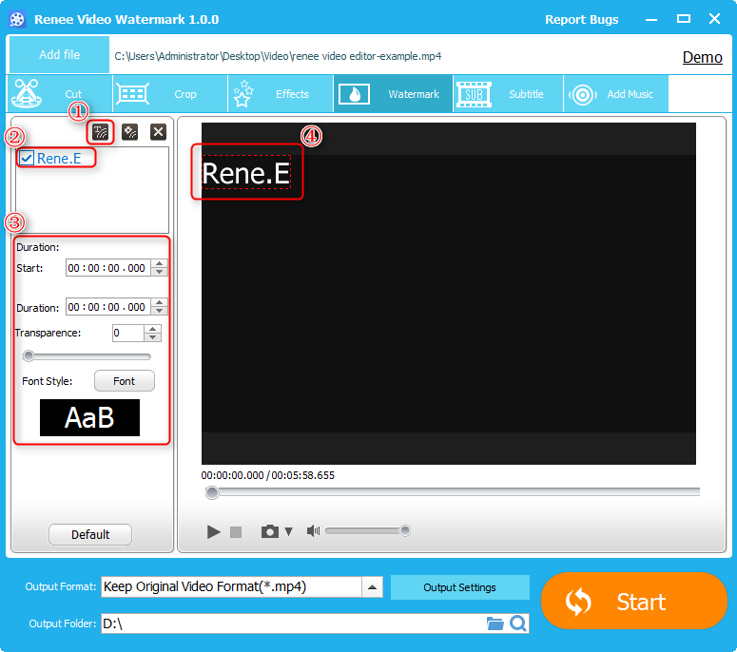Increase Duration with up arrow
Viewport: 737px width, 652px height.
point(160,302)
